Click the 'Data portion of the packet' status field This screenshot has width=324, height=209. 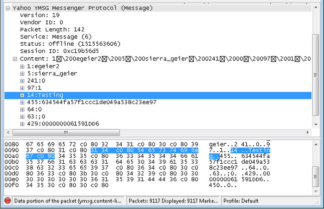point(68,201)
